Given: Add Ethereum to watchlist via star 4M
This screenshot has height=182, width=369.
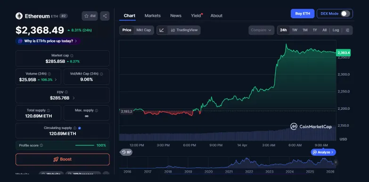Looking at the screenshot, I should tap(90, 16).
